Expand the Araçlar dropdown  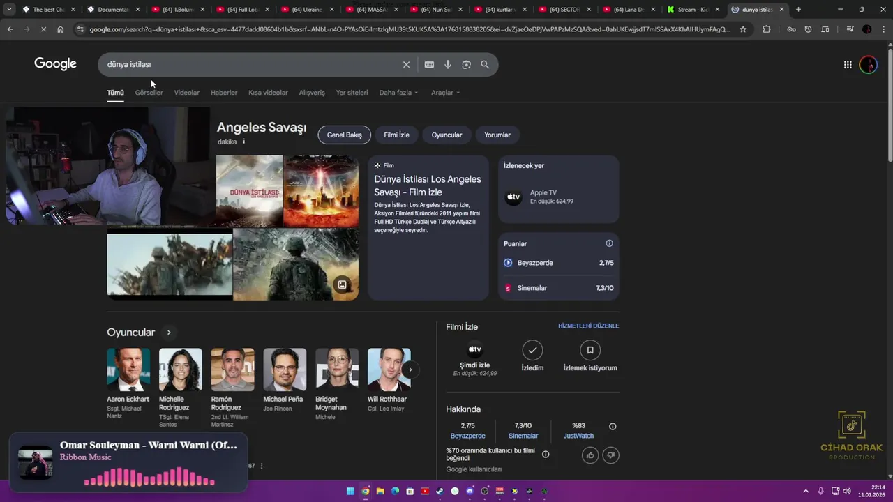point(445,92)
